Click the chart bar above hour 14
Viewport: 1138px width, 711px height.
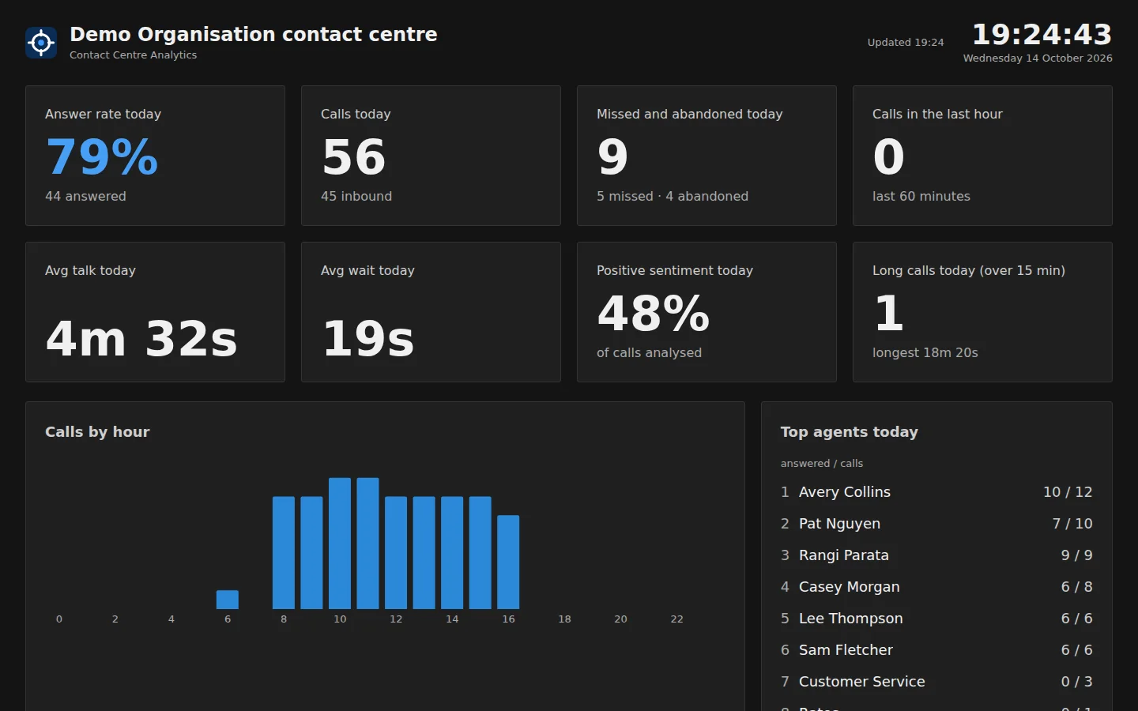point(452,553)
